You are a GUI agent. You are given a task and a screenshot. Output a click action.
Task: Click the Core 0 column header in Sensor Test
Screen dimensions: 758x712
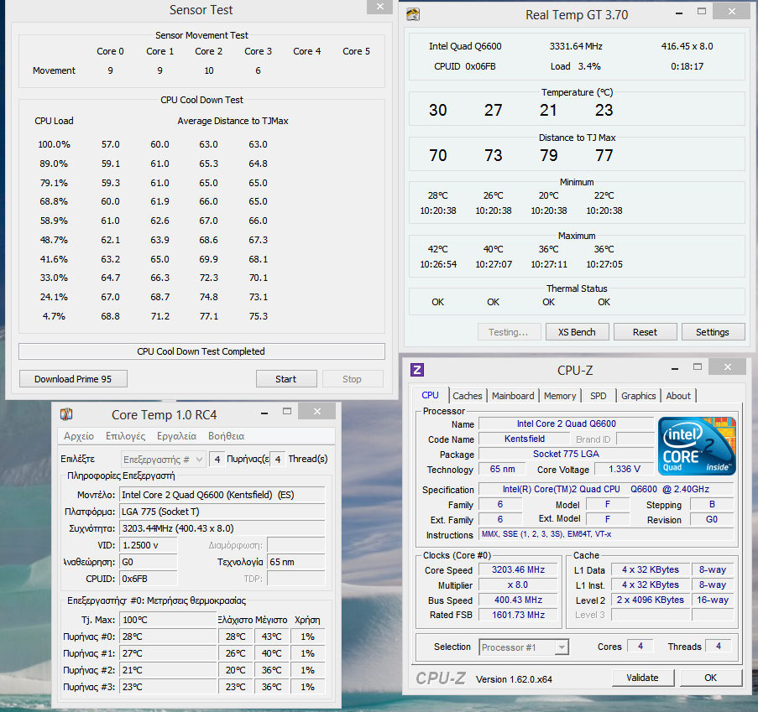(110, 51)
